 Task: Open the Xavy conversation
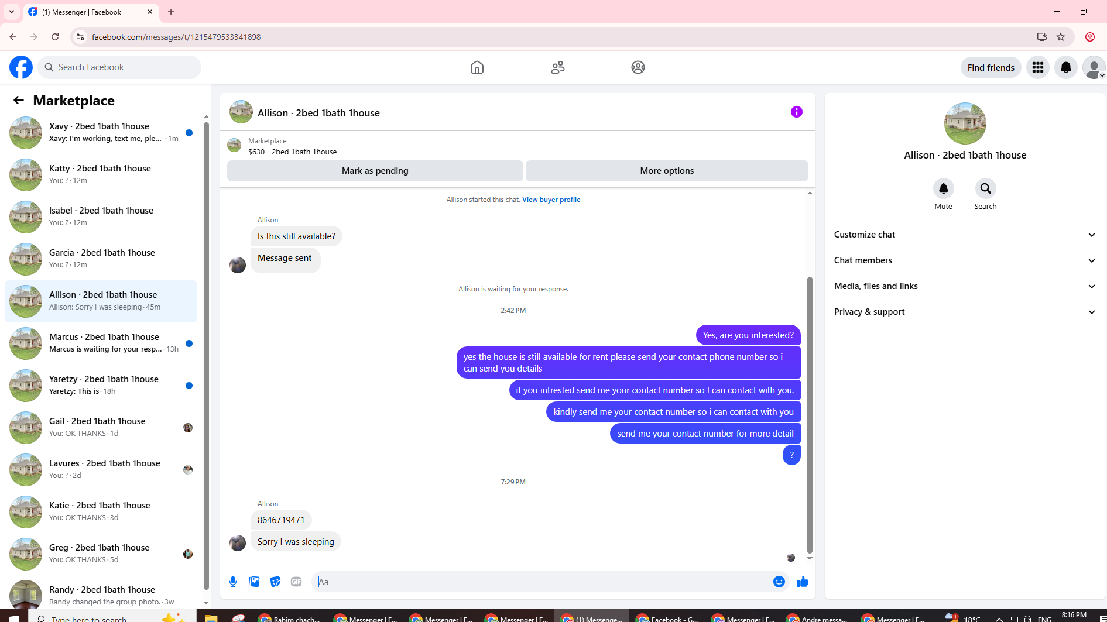(101, 133)
